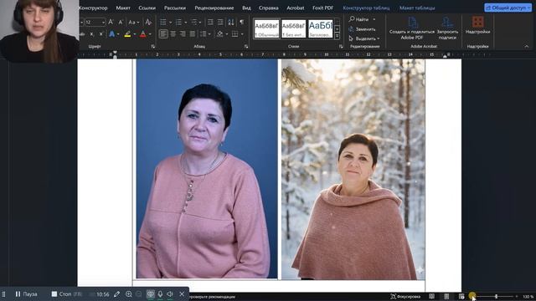This screenshot has height=301, width=536.
Task: Open Надстройки add-ins button
Action: tap(477, 25)
